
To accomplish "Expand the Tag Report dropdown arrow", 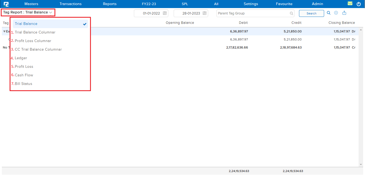I will tap(51, 13).
